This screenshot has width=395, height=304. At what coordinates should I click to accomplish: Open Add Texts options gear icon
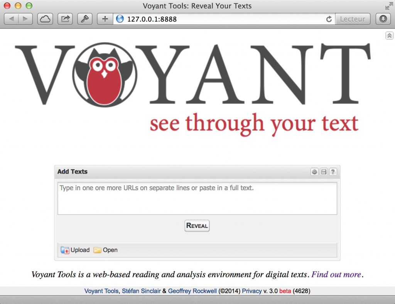point(314,172)
